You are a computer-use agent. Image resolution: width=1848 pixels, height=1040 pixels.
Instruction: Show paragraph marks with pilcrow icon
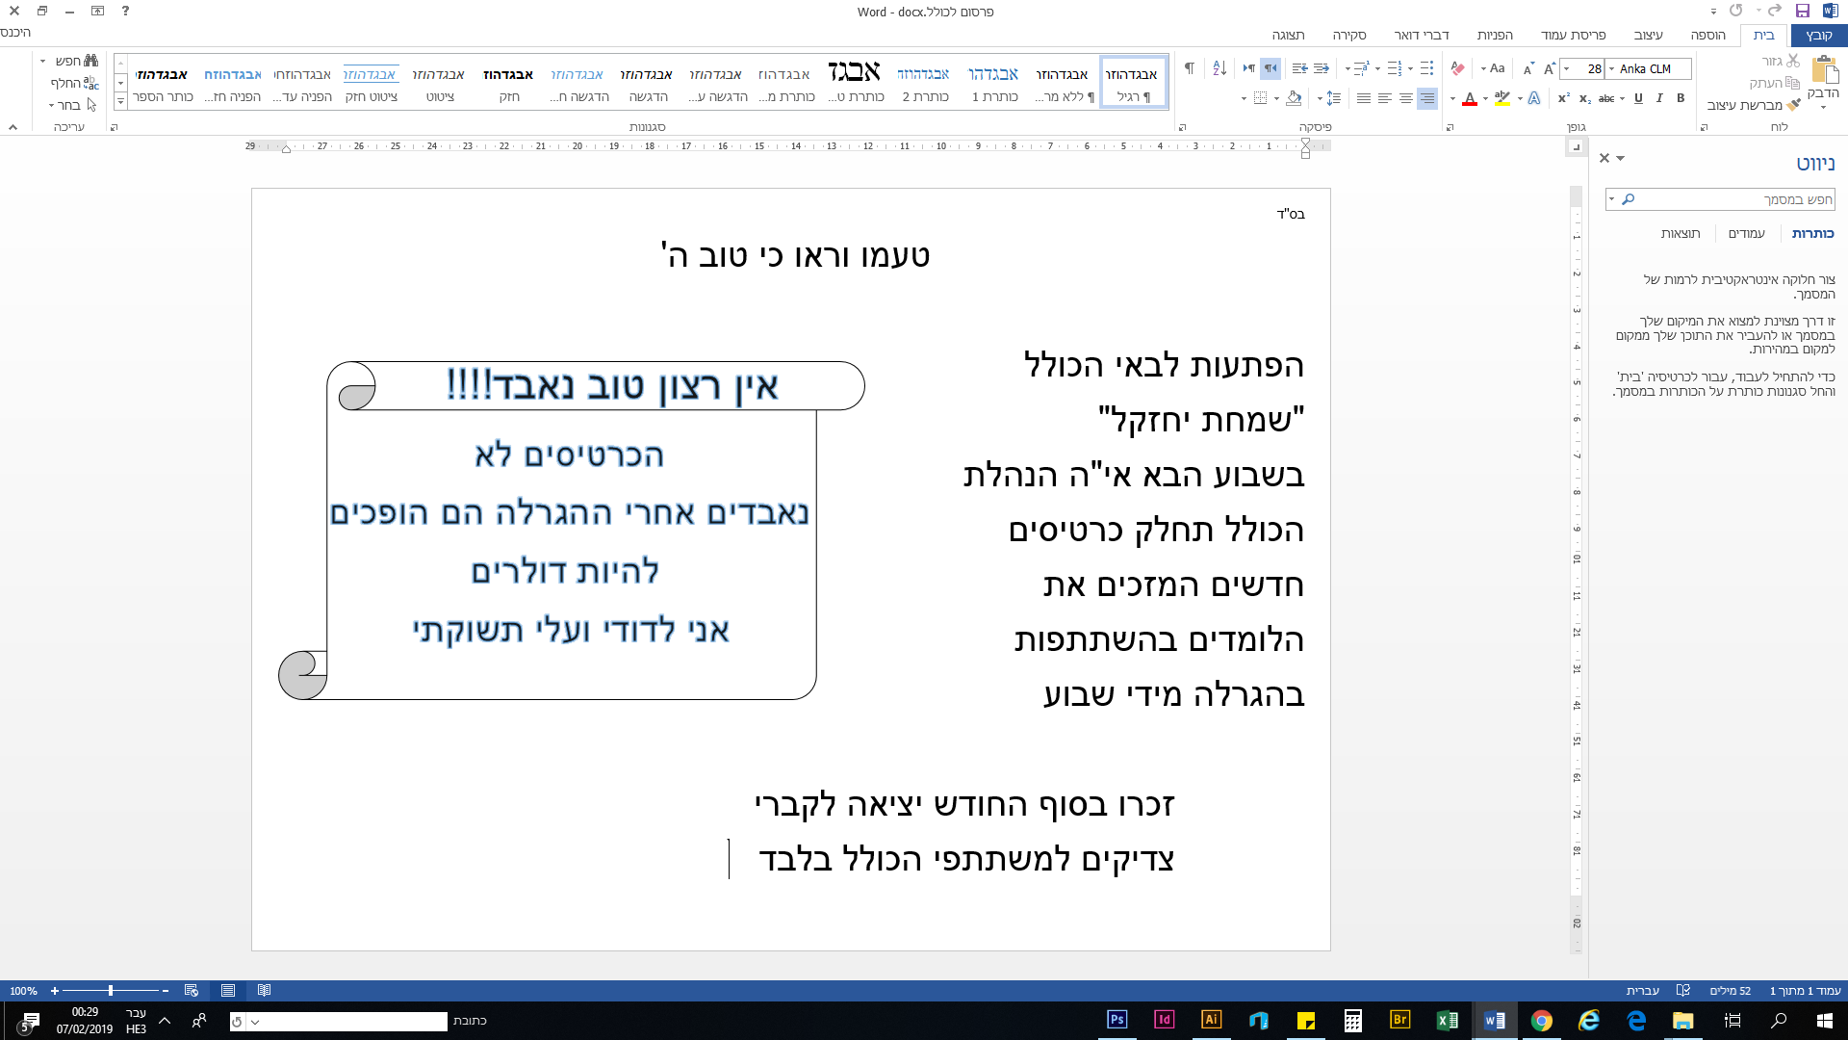pyautogui.click(x=1190, y=68)
